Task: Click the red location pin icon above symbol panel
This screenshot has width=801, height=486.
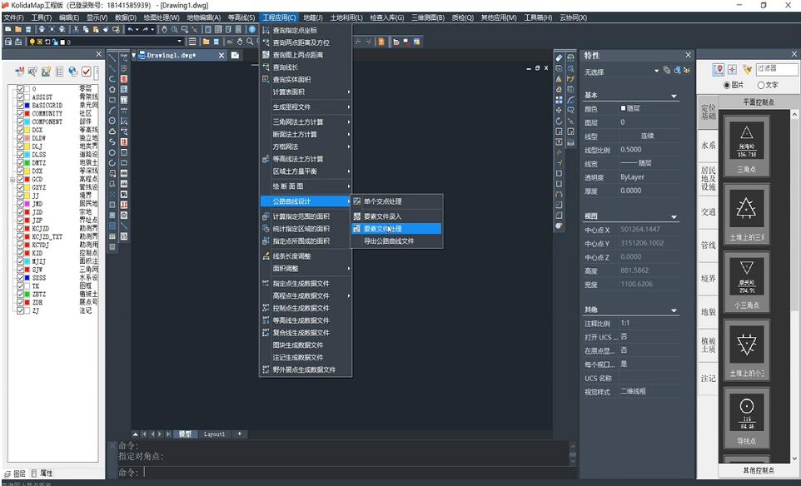Action: [x=718, y=67]
